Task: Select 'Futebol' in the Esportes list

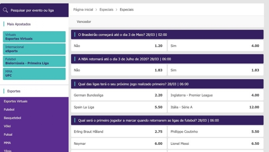Action: 9,109
